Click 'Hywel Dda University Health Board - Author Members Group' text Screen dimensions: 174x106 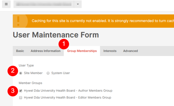(68, 91)
